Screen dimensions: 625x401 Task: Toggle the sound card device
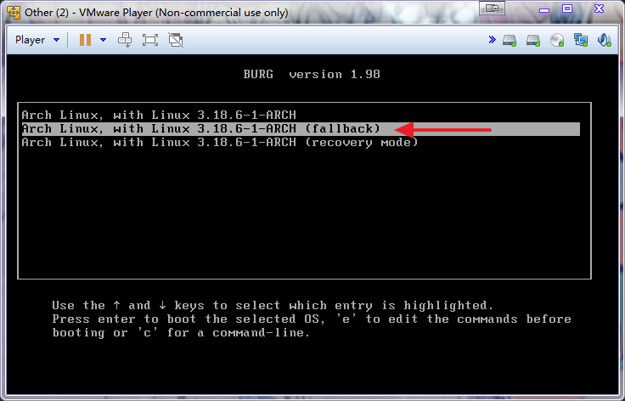pyautogui.click(x=604, y=40)
